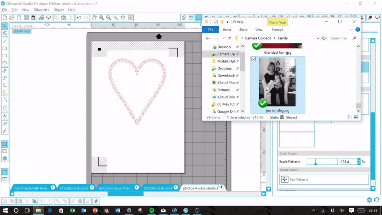Open the Quick Access Toolbar dropdown
This screenshot has height=215, width=382.
pyautogui.click(x=227, y=22)
